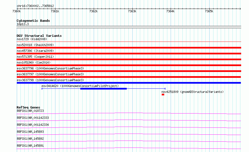Screen dimensions: 249x152
Task: Click the 7361k ruler tick label
Action: tap(55, 11)
